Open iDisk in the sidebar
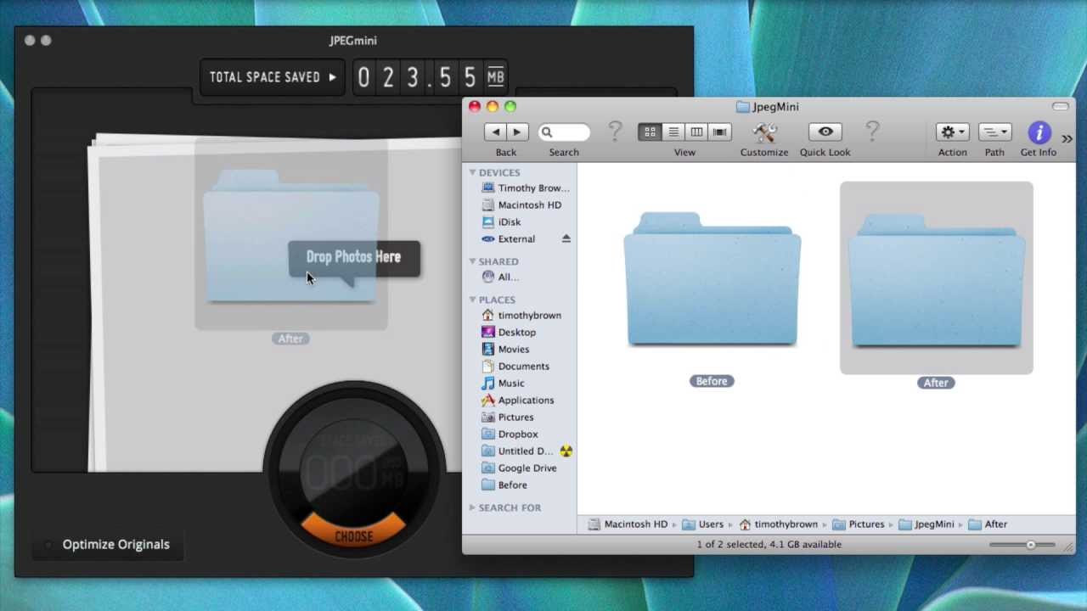Screen dimensions: 1087x611 (x=501, y=222)
